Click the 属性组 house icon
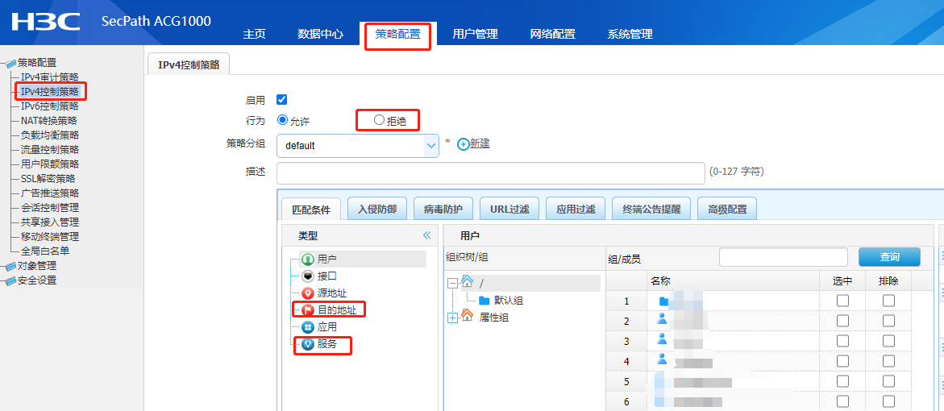The image size is (944, 411). coord(468,316)
